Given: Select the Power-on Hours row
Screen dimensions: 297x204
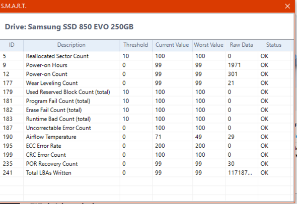Looking at the screenshot, I should click(145, 65).
